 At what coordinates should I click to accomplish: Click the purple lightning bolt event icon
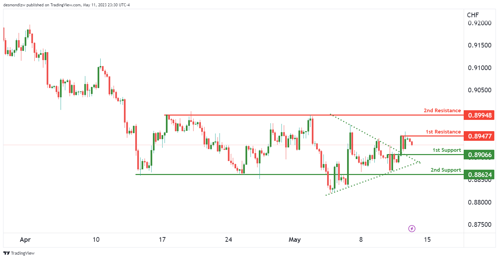pyautogui.click(x=412, y=228)
